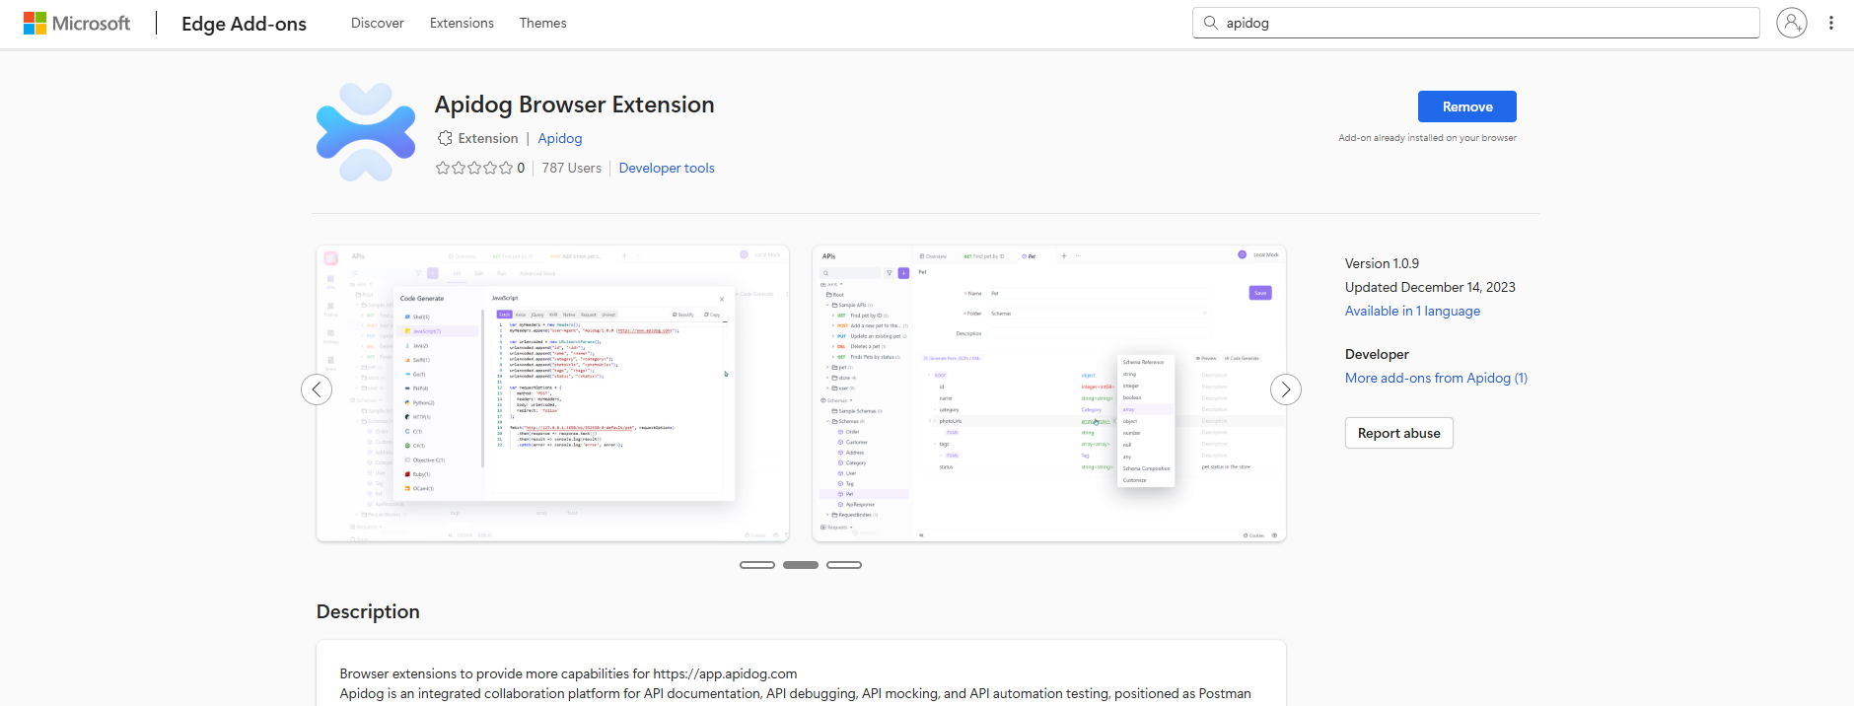Open the Discover menu item
The image size is (1854, 706).
tap(378, 23)
